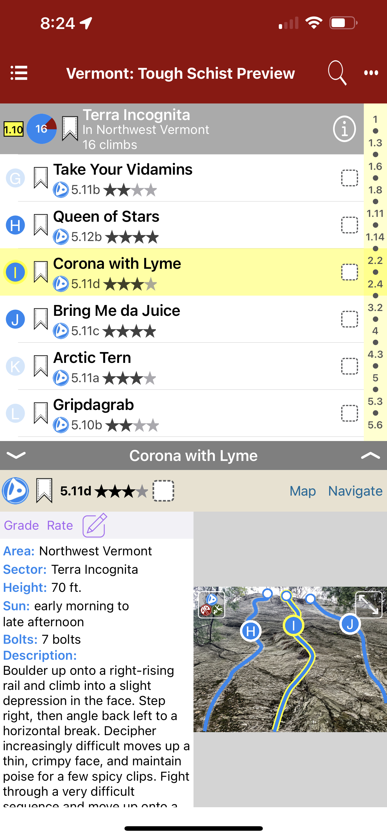Open the three-dot more options menu
Image resolution: width=387 pixels, height=838 pixels.
[371, 73]
